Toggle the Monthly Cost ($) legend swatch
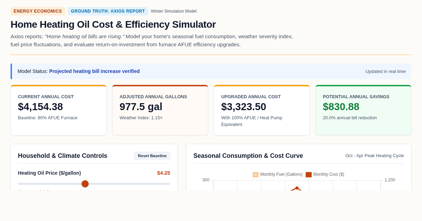 pyautogui.click(x=308, y=175)
